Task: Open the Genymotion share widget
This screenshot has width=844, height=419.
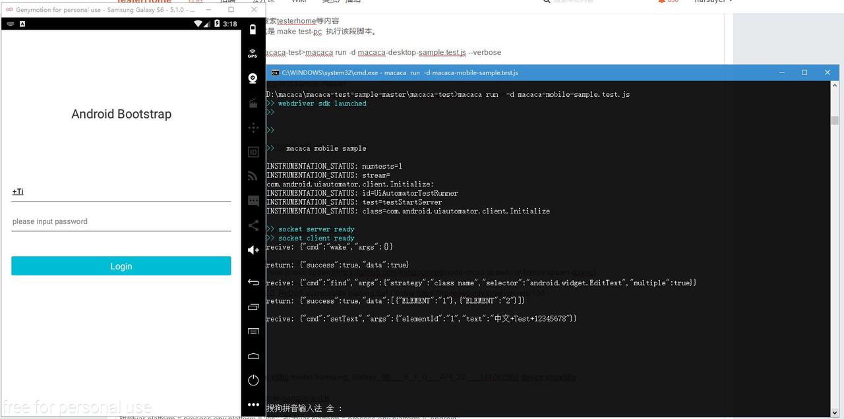Action: [x=253, y=225]
